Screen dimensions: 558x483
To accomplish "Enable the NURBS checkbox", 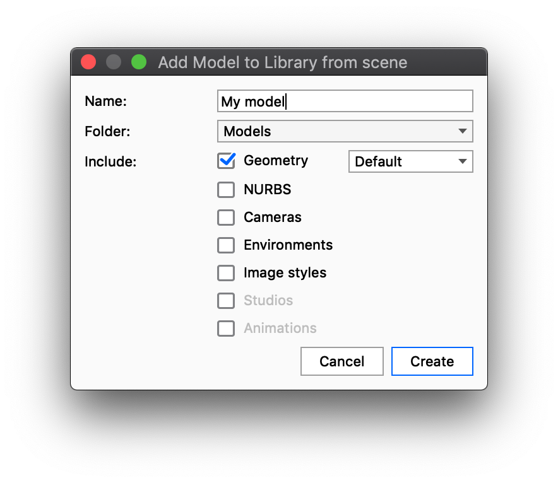I will 226,189.
